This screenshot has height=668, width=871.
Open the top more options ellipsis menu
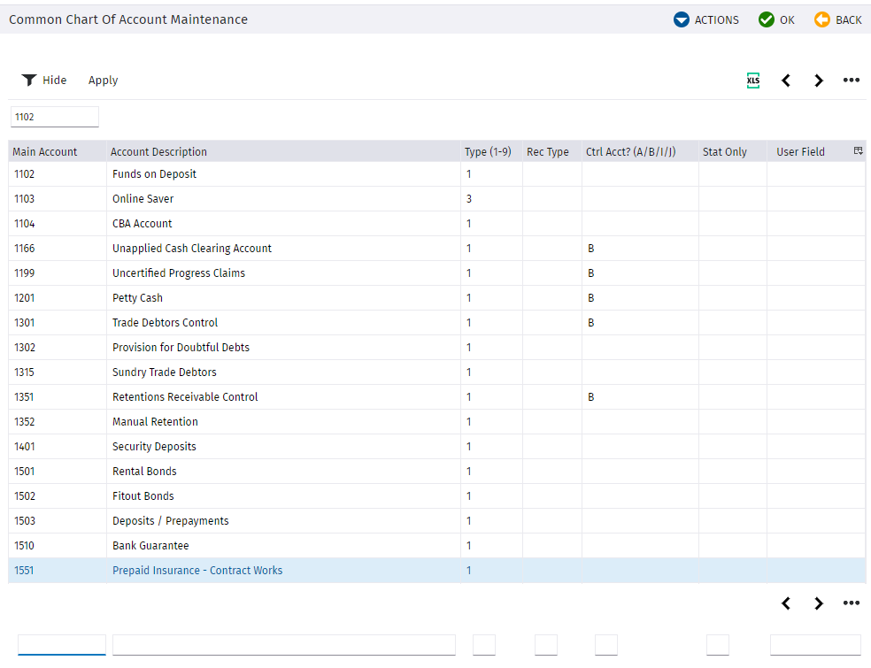[x=851, y=81]
